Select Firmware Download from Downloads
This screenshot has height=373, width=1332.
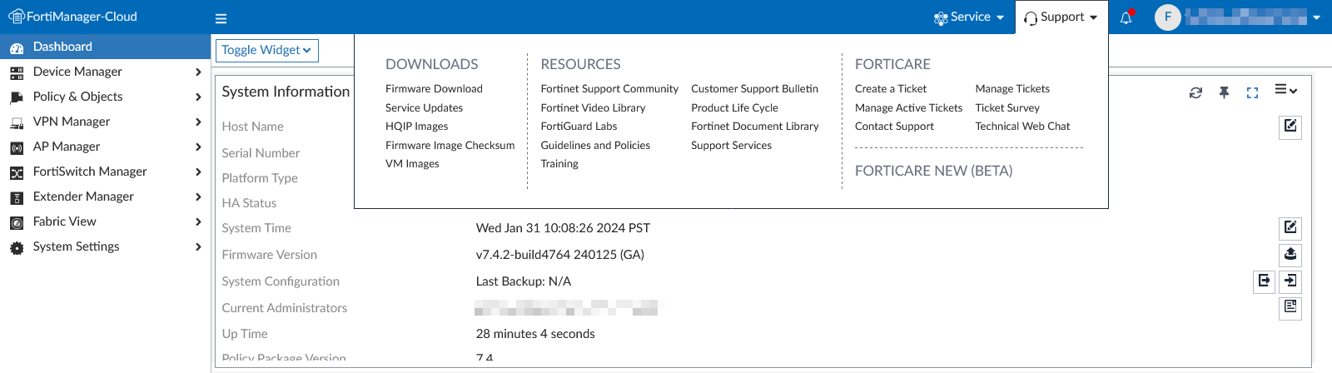(434, 89)
